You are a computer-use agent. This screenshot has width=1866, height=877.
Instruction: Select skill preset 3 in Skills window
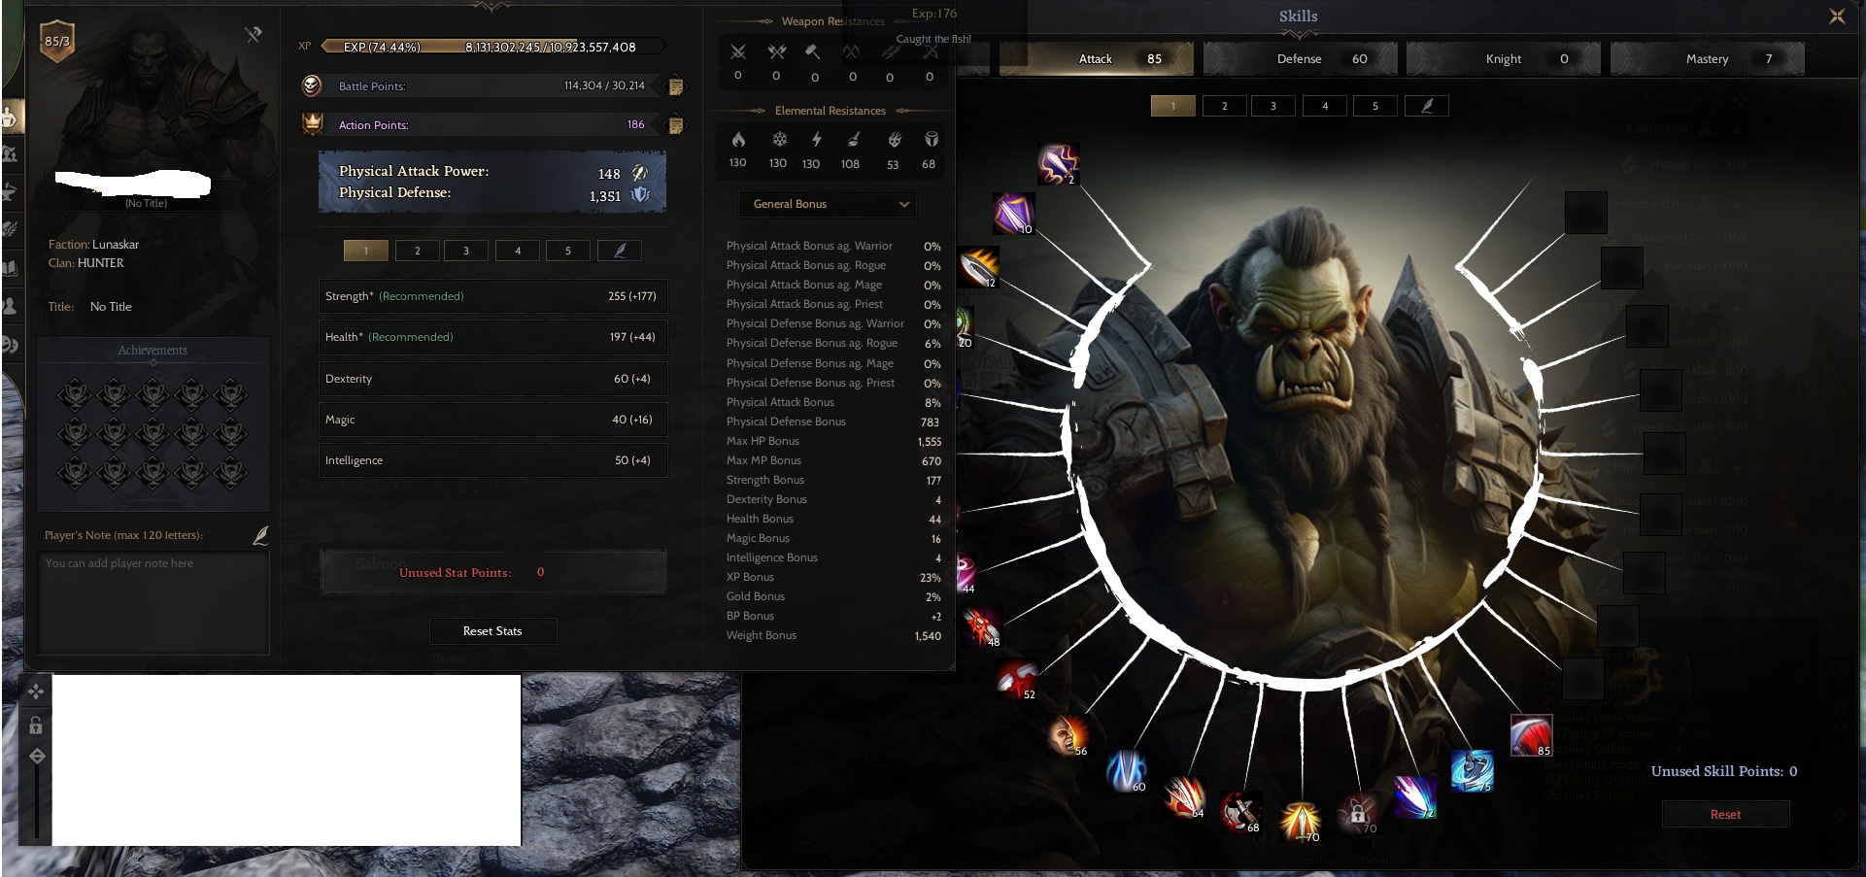coord(1273,106)
